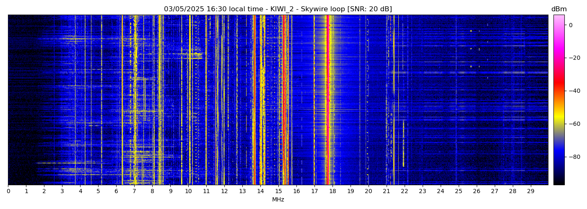
Task: Click the 29 MHz x-axis tick label
Action: click(x=530, y=191)
